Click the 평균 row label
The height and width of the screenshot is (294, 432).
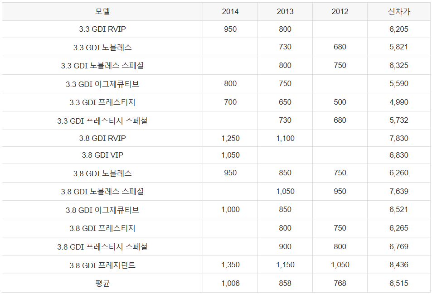pyautogui.click(x=102, y=283)
